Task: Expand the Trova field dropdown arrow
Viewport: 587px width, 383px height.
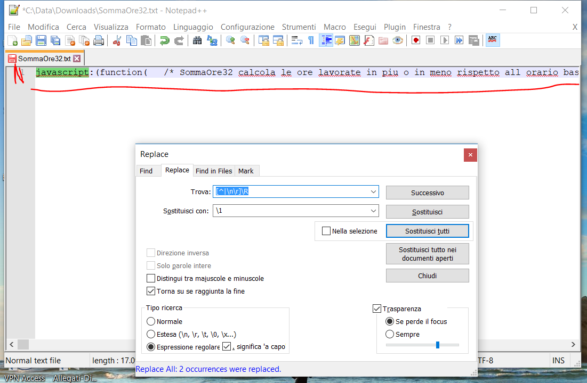Action: [x=373, y=192]
